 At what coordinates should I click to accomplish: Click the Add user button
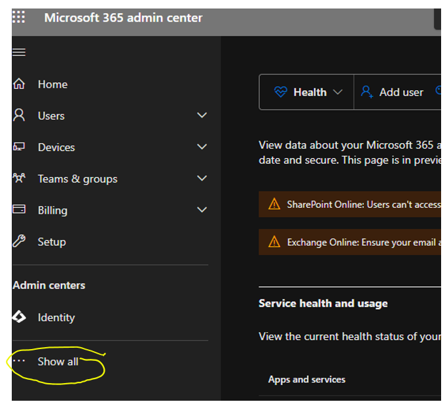point(392,92)
